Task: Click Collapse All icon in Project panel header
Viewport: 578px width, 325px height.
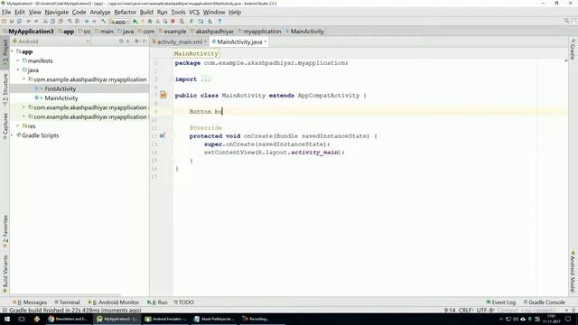Action: coord(128,42)
